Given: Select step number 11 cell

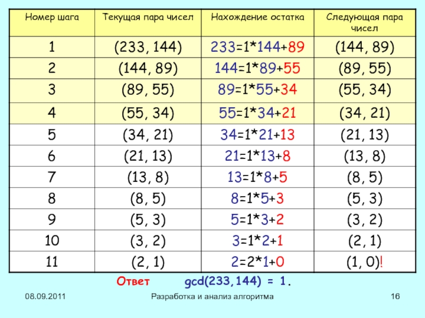Looking at the screenshot, I should tap(52, 262).
